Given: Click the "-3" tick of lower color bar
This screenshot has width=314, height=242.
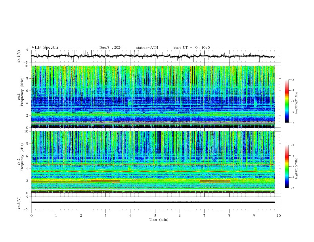Looking at the screenshot, I should point(292,145).
